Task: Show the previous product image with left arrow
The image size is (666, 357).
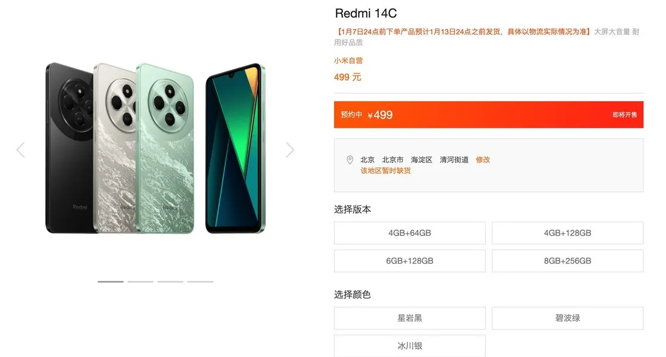Action: click(21, 149)
